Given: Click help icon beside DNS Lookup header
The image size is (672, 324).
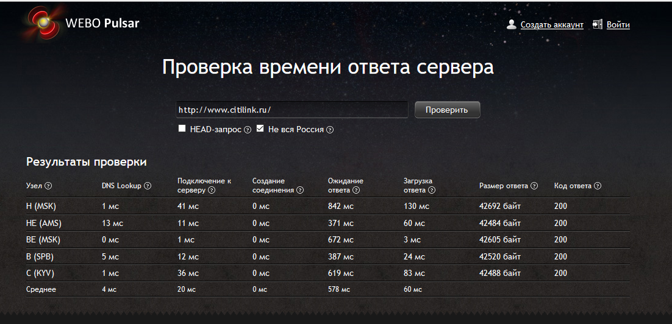Looking at the screenshot, I should 148,186.
